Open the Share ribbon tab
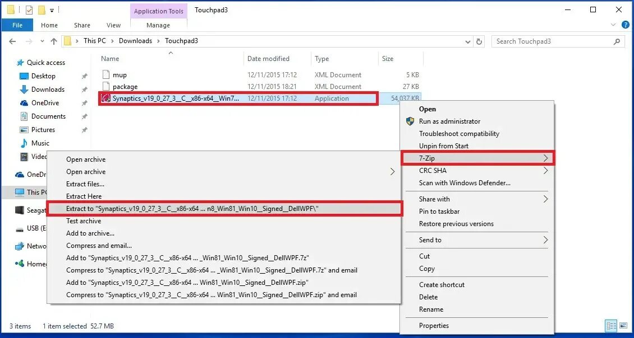Image resolution: width=634 pixels, height=338 pixels. click(82, 25)
